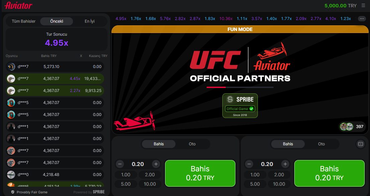Viewport: 370px width, 196px height.
Task: Pick the 5.00 preset in the left bet panel
Action: coord(126,184)
